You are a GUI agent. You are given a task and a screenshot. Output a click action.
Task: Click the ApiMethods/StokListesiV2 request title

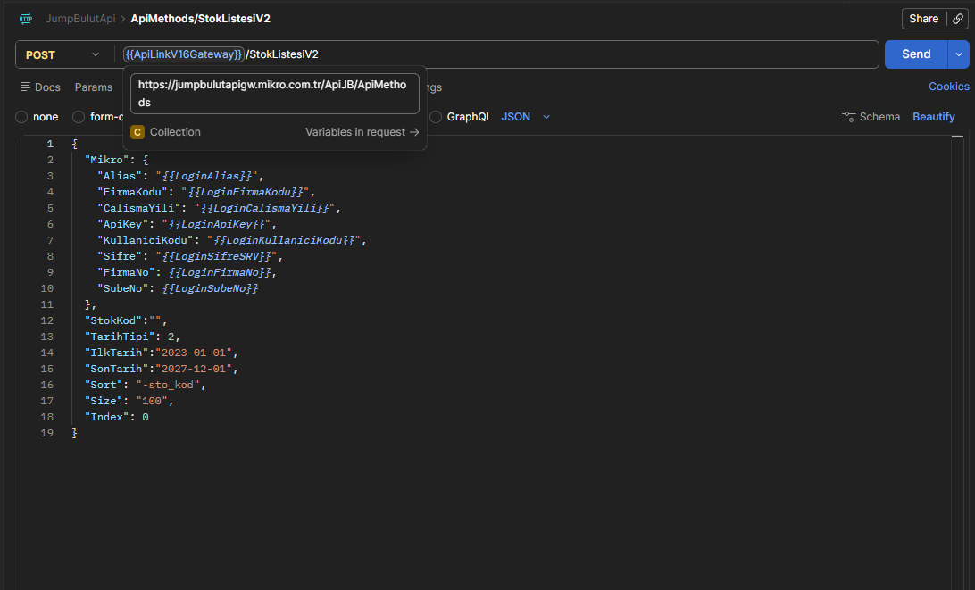pyautogui.click(x=200, y=19)
